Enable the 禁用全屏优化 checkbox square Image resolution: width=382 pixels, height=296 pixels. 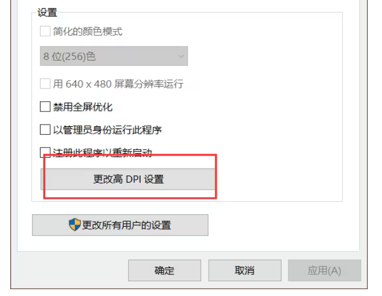point(45,107)
